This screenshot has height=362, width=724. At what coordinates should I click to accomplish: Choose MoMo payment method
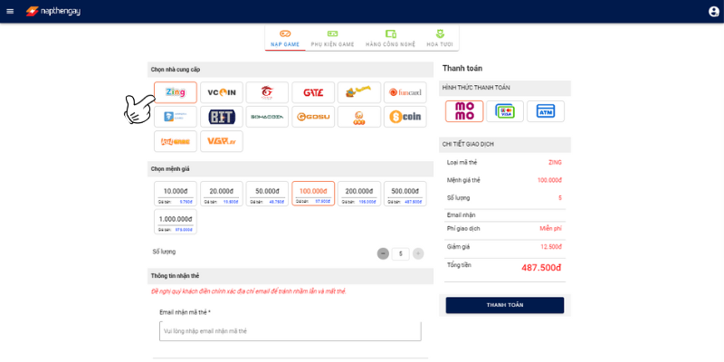click(x=464, y=111)
